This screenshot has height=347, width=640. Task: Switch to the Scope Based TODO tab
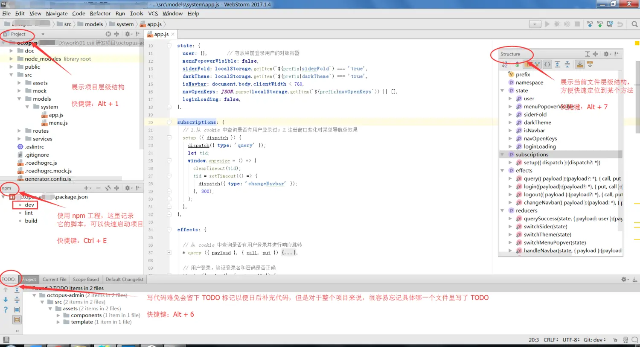(86, 280)
